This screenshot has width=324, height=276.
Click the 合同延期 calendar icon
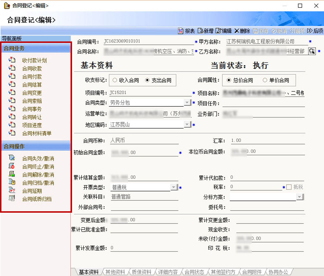tap(12, 191)
